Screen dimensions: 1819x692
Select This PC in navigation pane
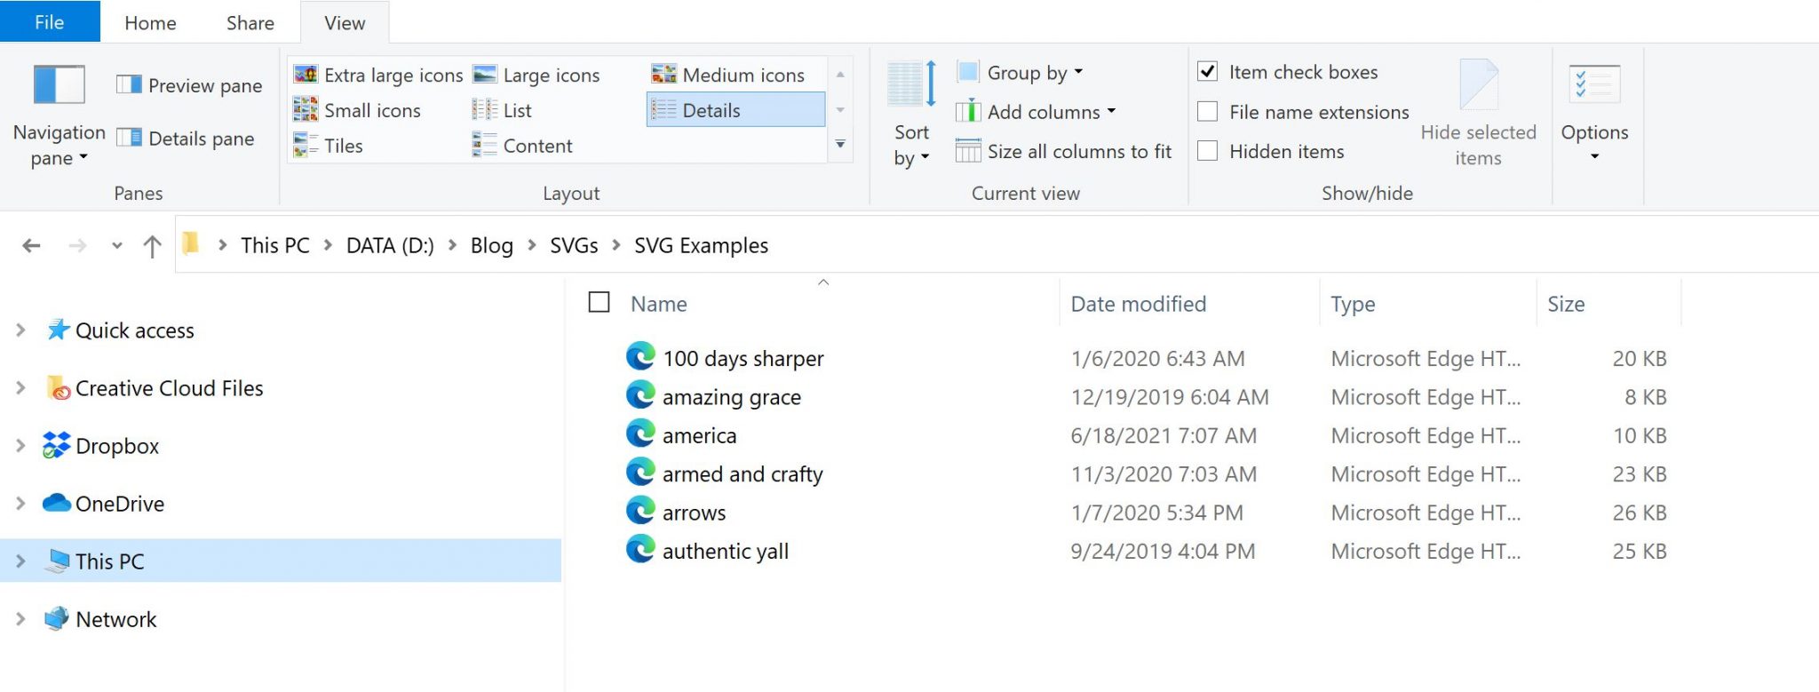point(281,561)
